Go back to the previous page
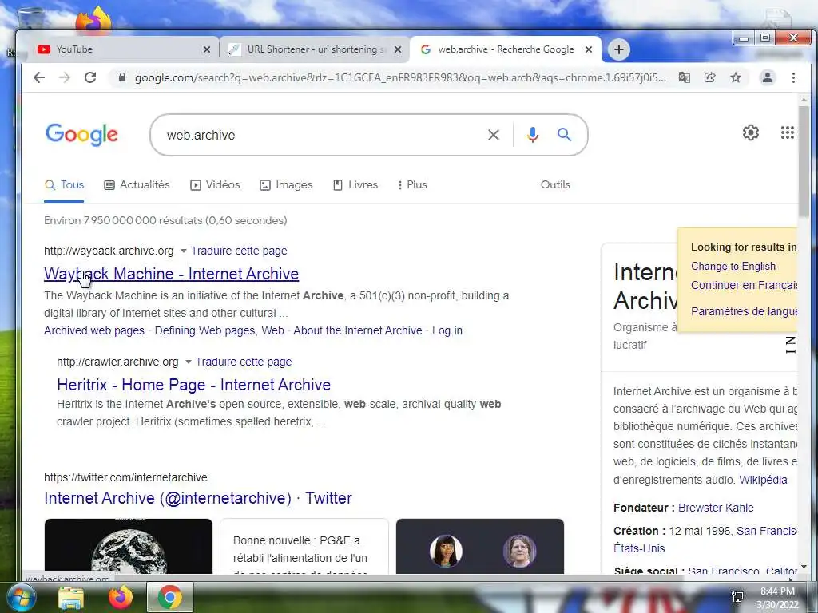 (x=39, y=77)
